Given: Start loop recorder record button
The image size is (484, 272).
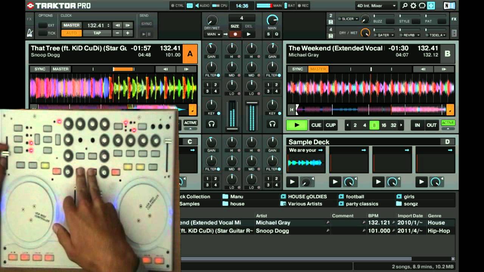Looking at the screenshot, I should [x=235, y=34].
